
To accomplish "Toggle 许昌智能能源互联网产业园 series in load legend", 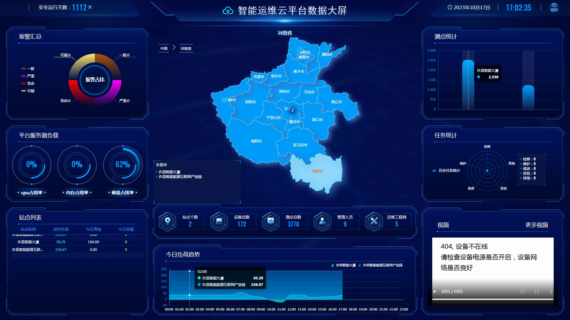I will [x=381, y=265].
